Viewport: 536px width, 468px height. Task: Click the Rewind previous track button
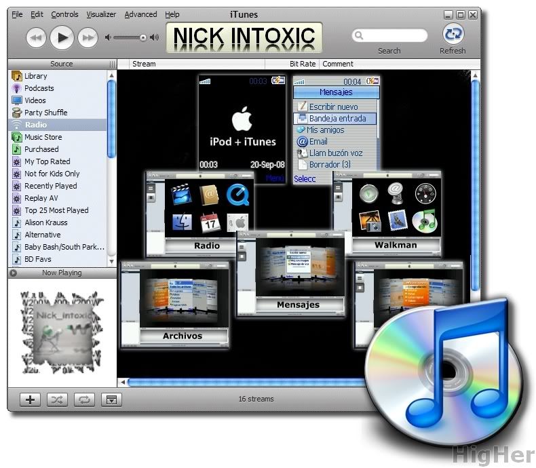click(x=36, y=37)
